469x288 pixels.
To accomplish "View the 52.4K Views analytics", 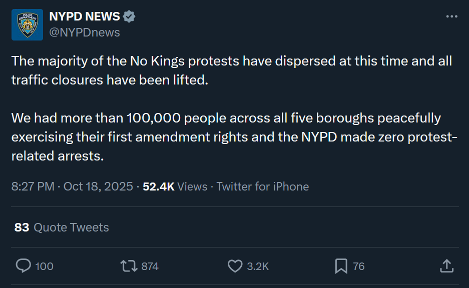I will 175,186.
